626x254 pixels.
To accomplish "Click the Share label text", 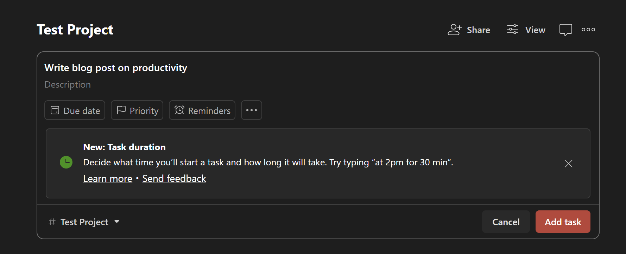I will pyautogui.click(x=478, y=30).
